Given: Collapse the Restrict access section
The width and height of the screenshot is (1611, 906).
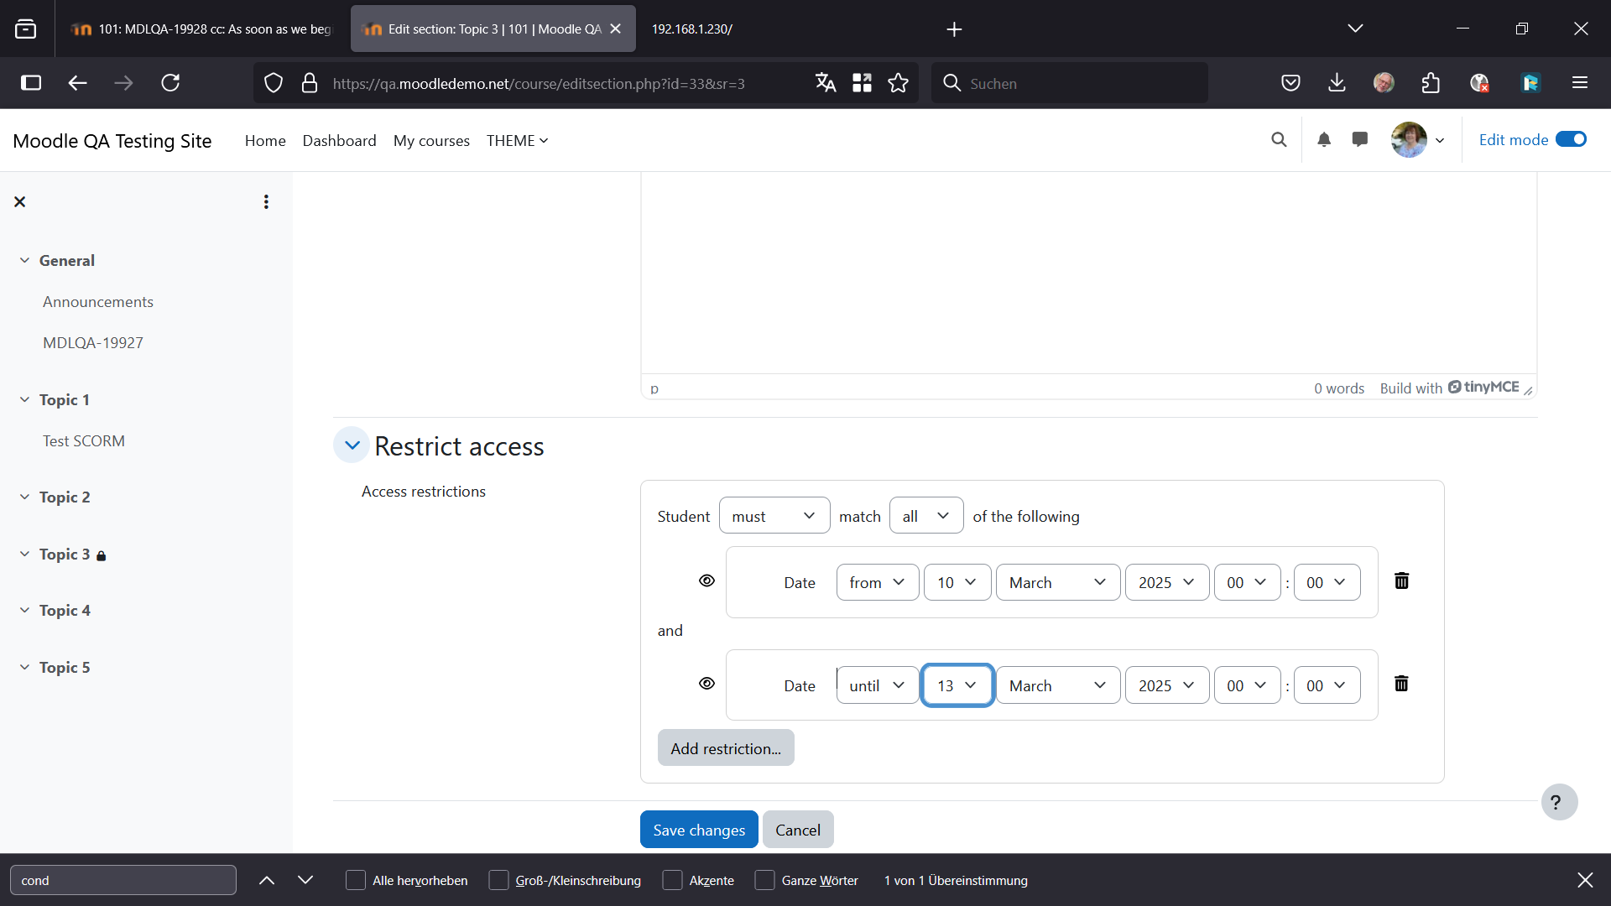Looking at the screenshot, I should (352, 445).
